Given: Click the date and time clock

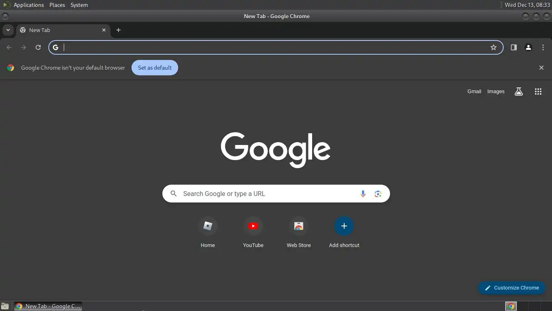Looking at the screenshot, I should tap(527, 5).
